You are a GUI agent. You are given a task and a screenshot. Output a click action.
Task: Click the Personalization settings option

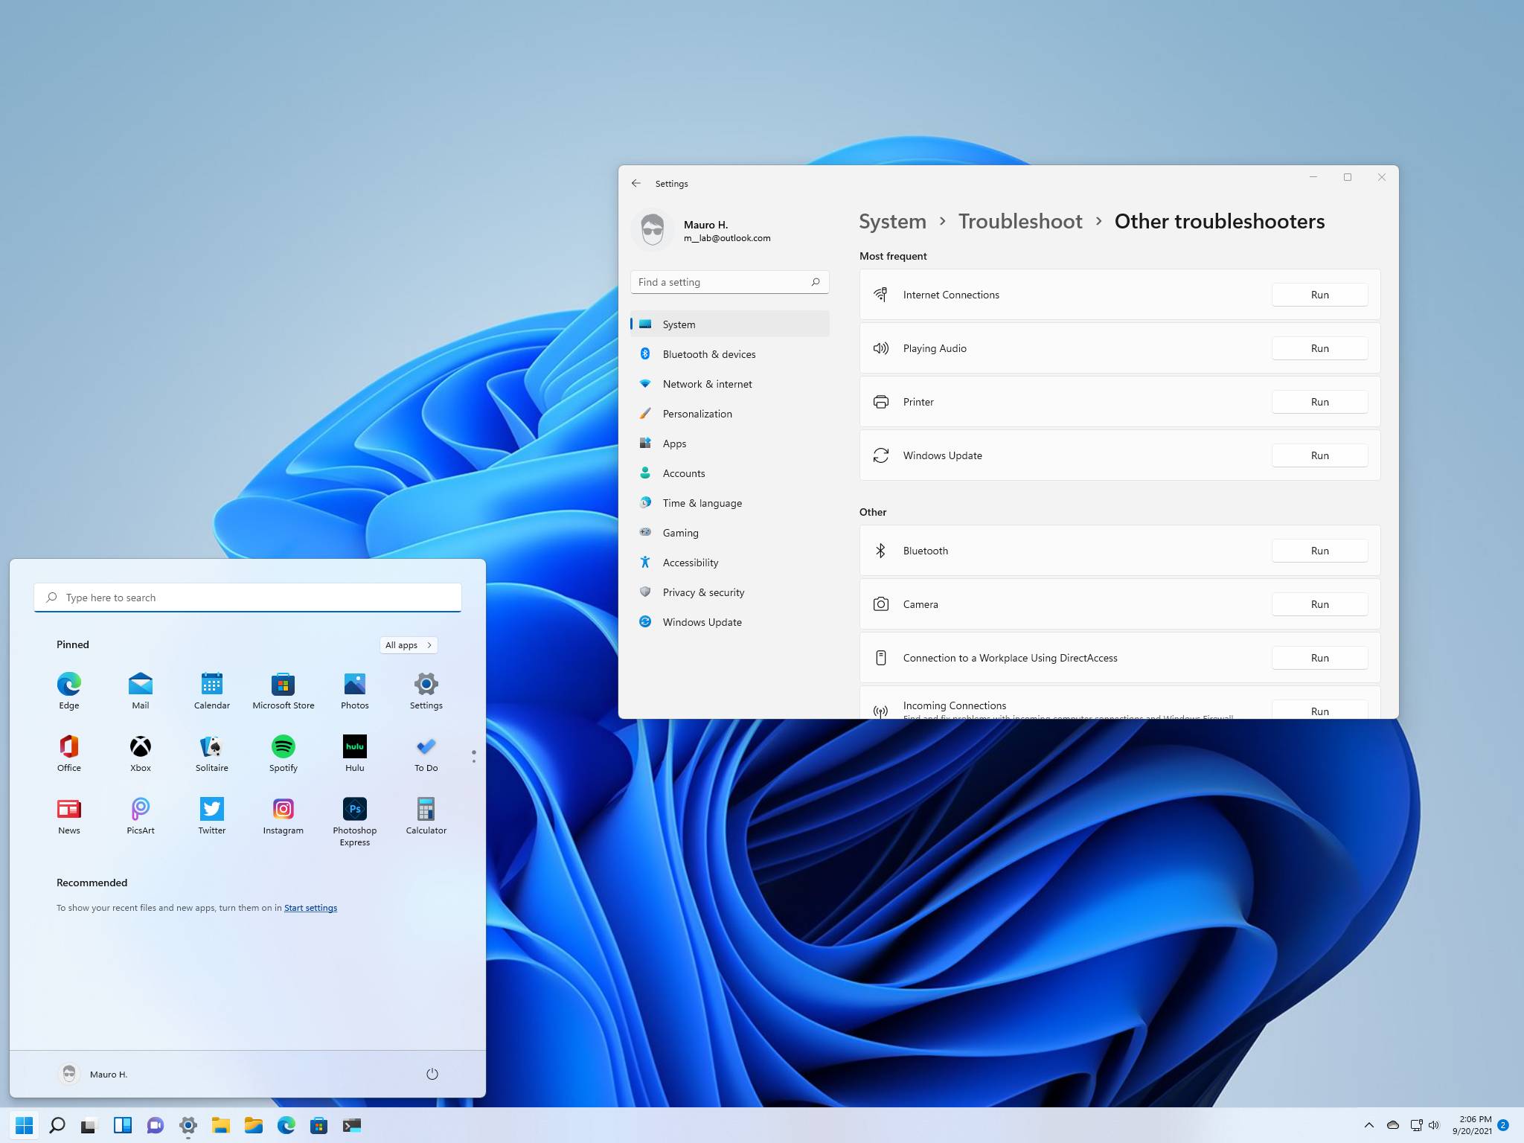[697, 413]
